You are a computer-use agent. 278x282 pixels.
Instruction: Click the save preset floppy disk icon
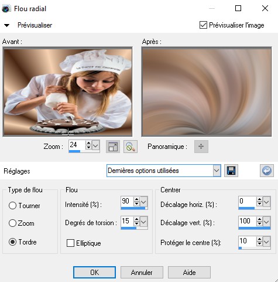pos(231,171)
